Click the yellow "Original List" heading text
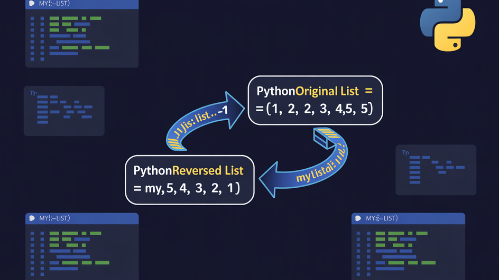Screen dimensions: 499x280 327,91
